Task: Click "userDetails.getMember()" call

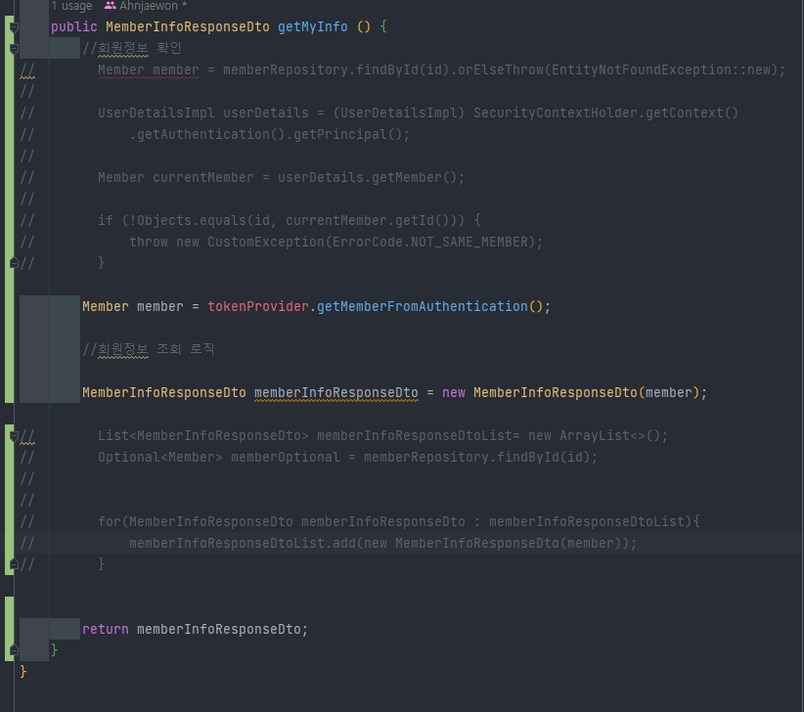Action: pyautogui.click(x=367, y=177)
